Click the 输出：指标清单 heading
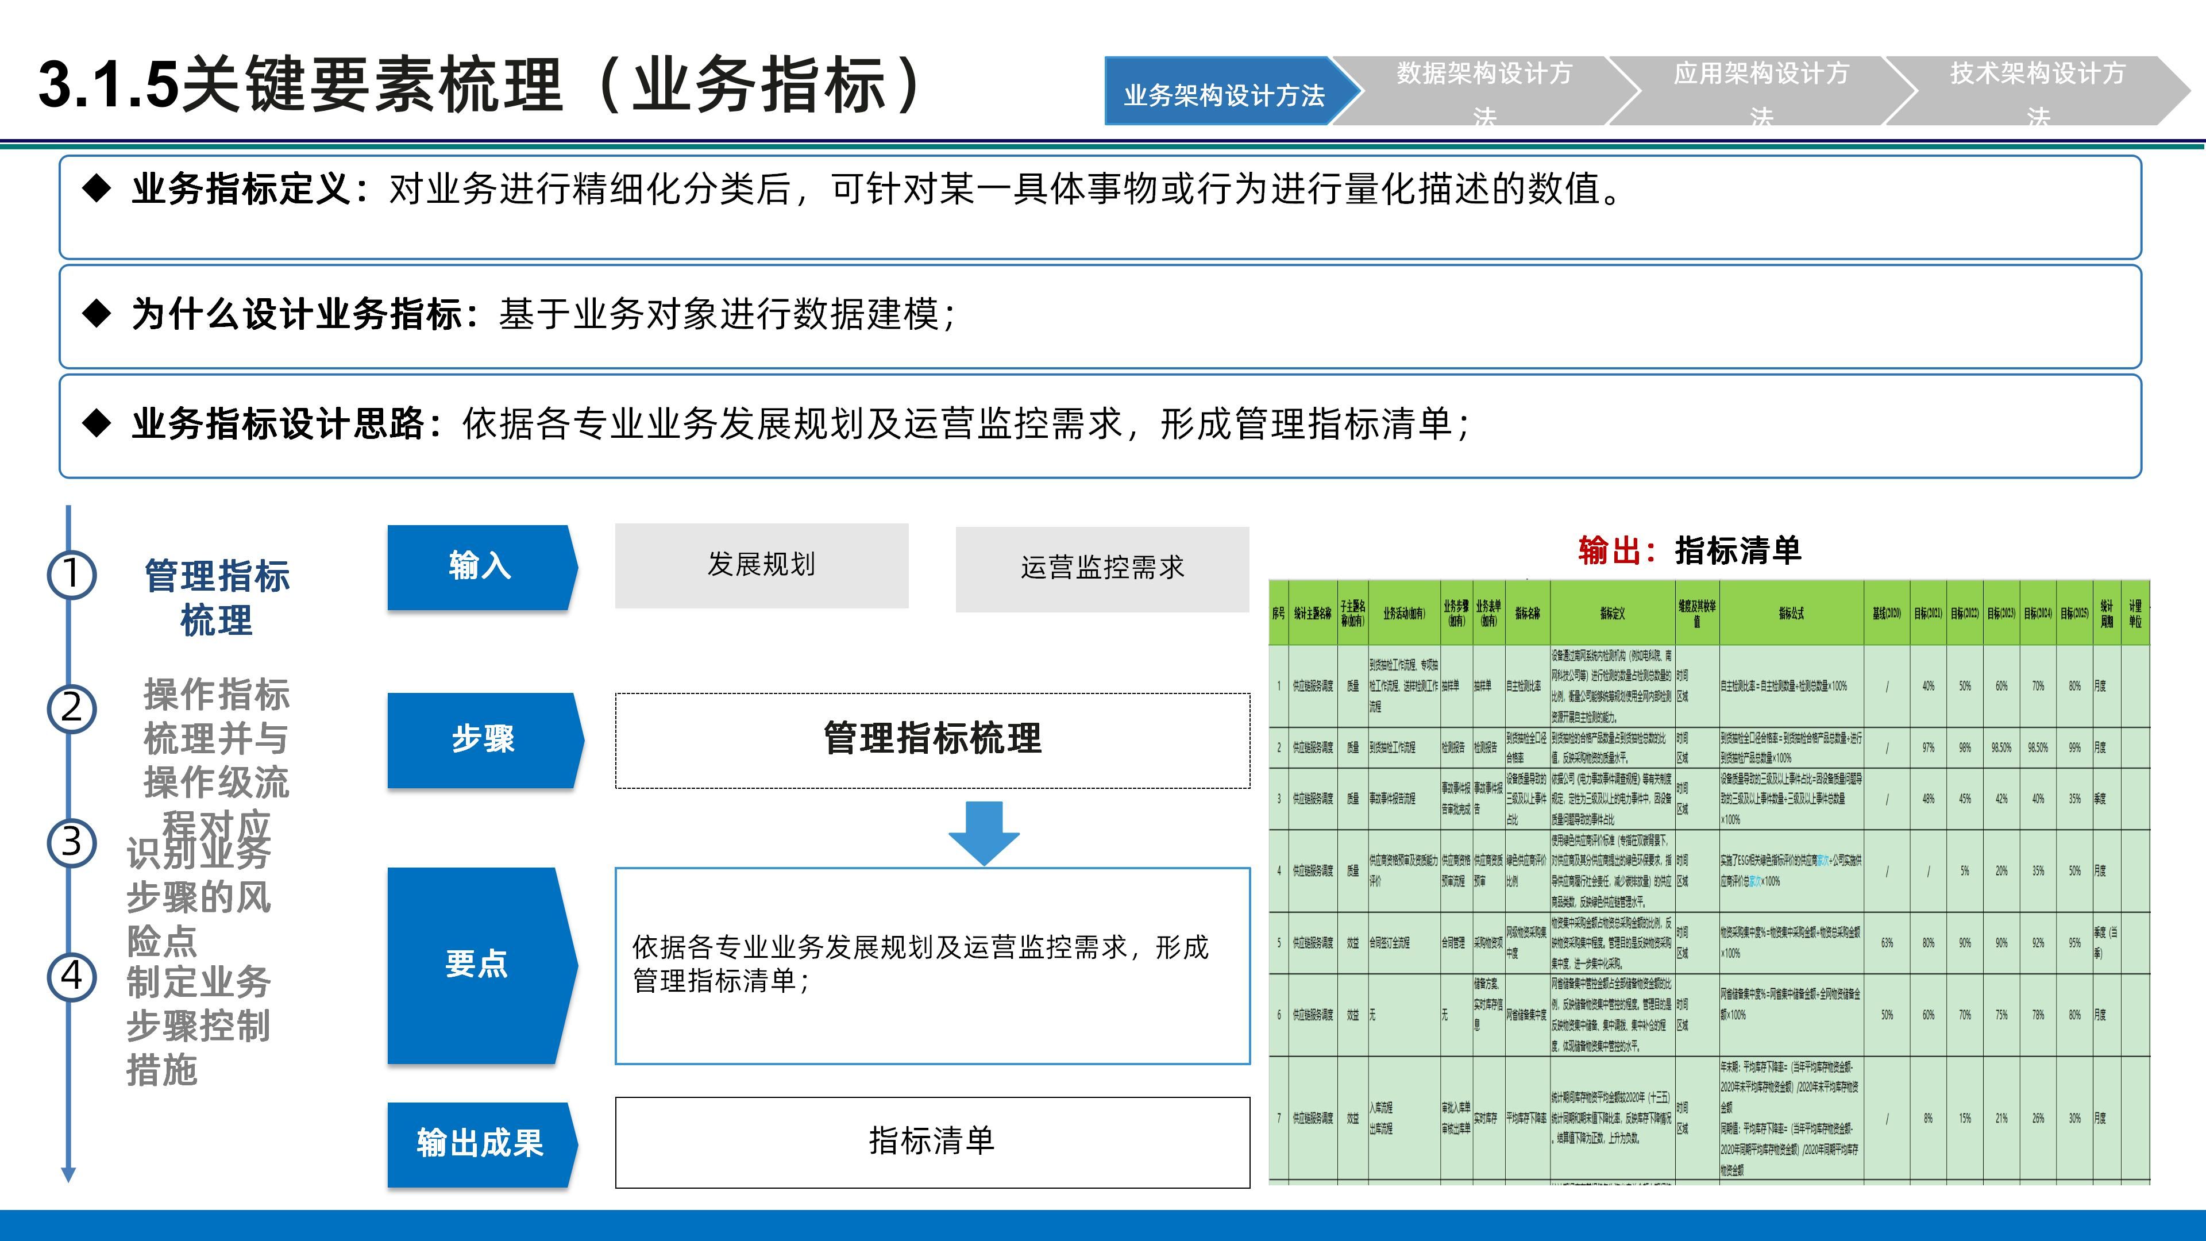This screenshot has height=1241, width=2206. coord(1690,551)
